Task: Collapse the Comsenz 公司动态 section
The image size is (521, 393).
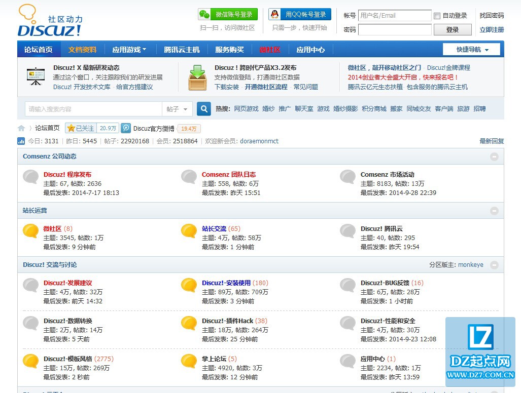Action: pyautogui.click(x=494, y=156)
